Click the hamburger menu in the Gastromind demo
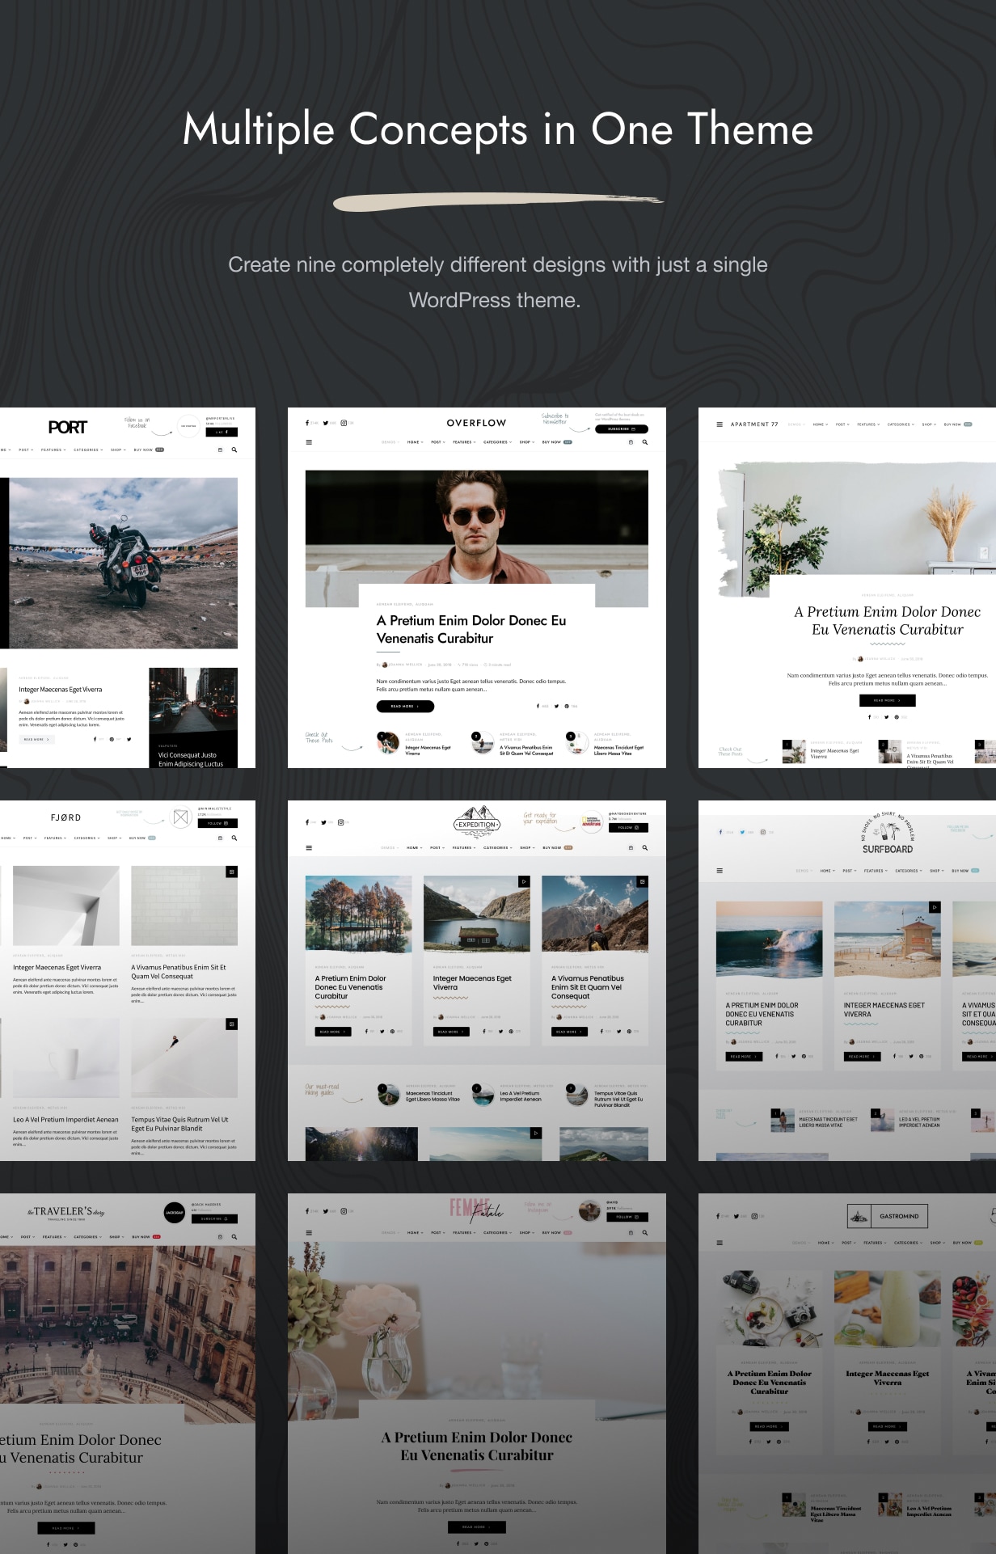The image size is (996, 1554). click(720, 1243)
